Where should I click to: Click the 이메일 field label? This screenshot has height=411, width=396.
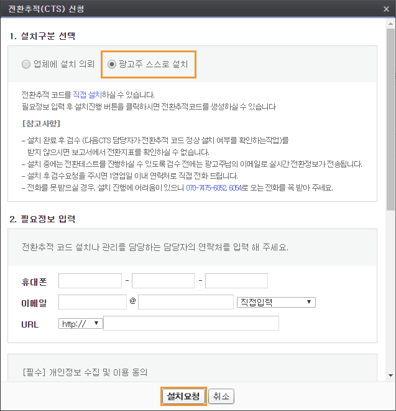pos(34,303)
